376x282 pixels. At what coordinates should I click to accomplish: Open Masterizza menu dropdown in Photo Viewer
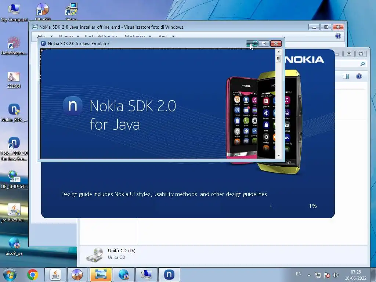138,36
